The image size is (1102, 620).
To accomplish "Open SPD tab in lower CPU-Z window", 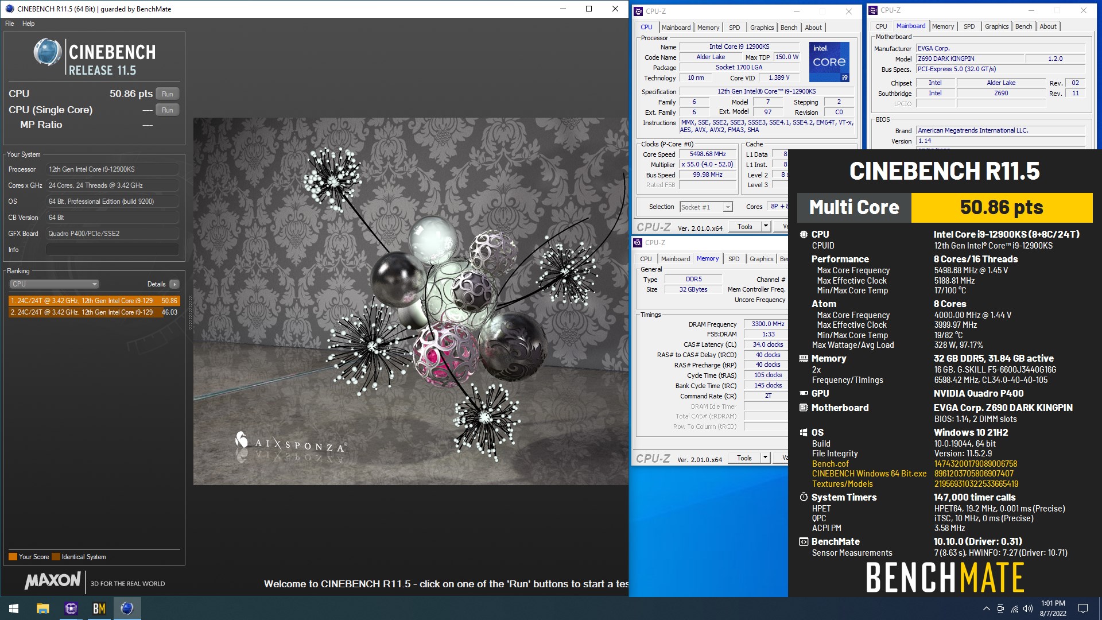I will tap(734, 259).
